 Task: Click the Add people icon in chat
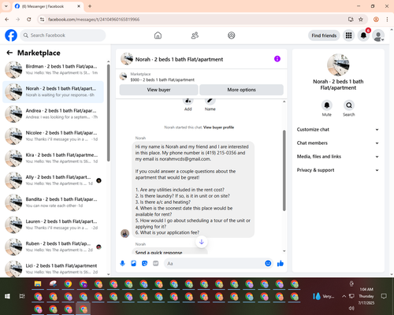point(188,101)
